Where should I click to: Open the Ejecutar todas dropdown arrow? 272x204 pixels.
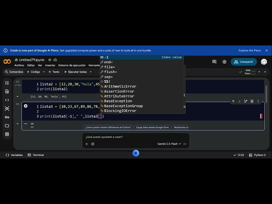click(91, 72)
